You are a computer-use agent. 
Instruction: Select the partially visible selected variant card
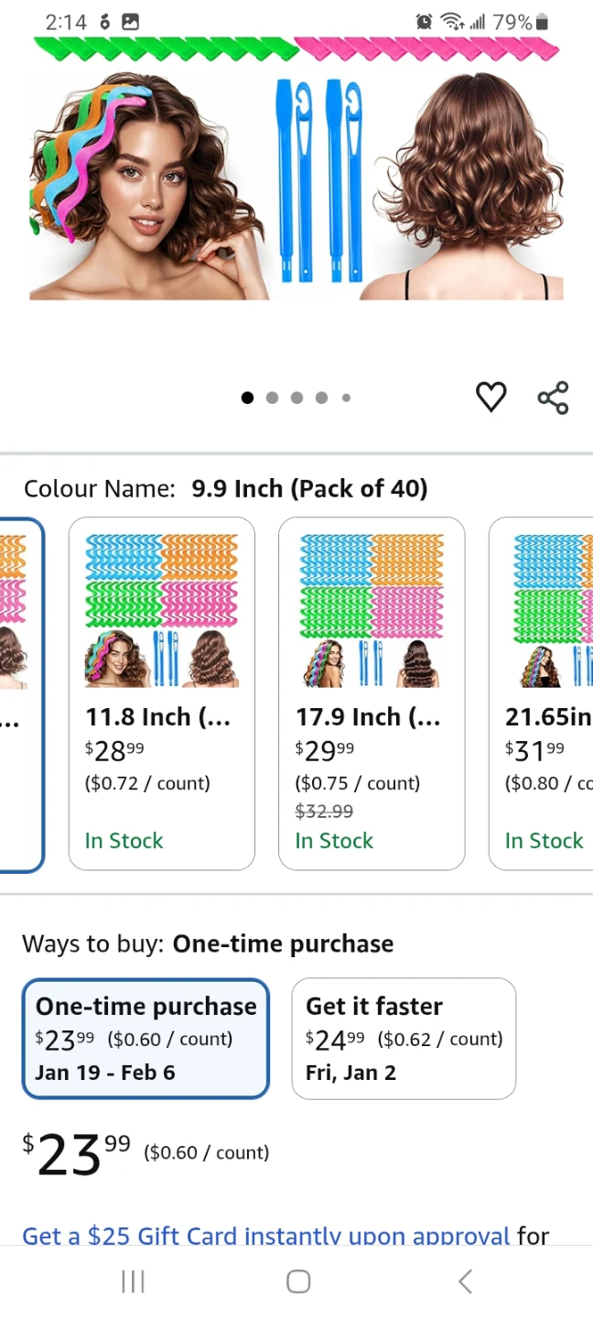click(x=20, y=693)
